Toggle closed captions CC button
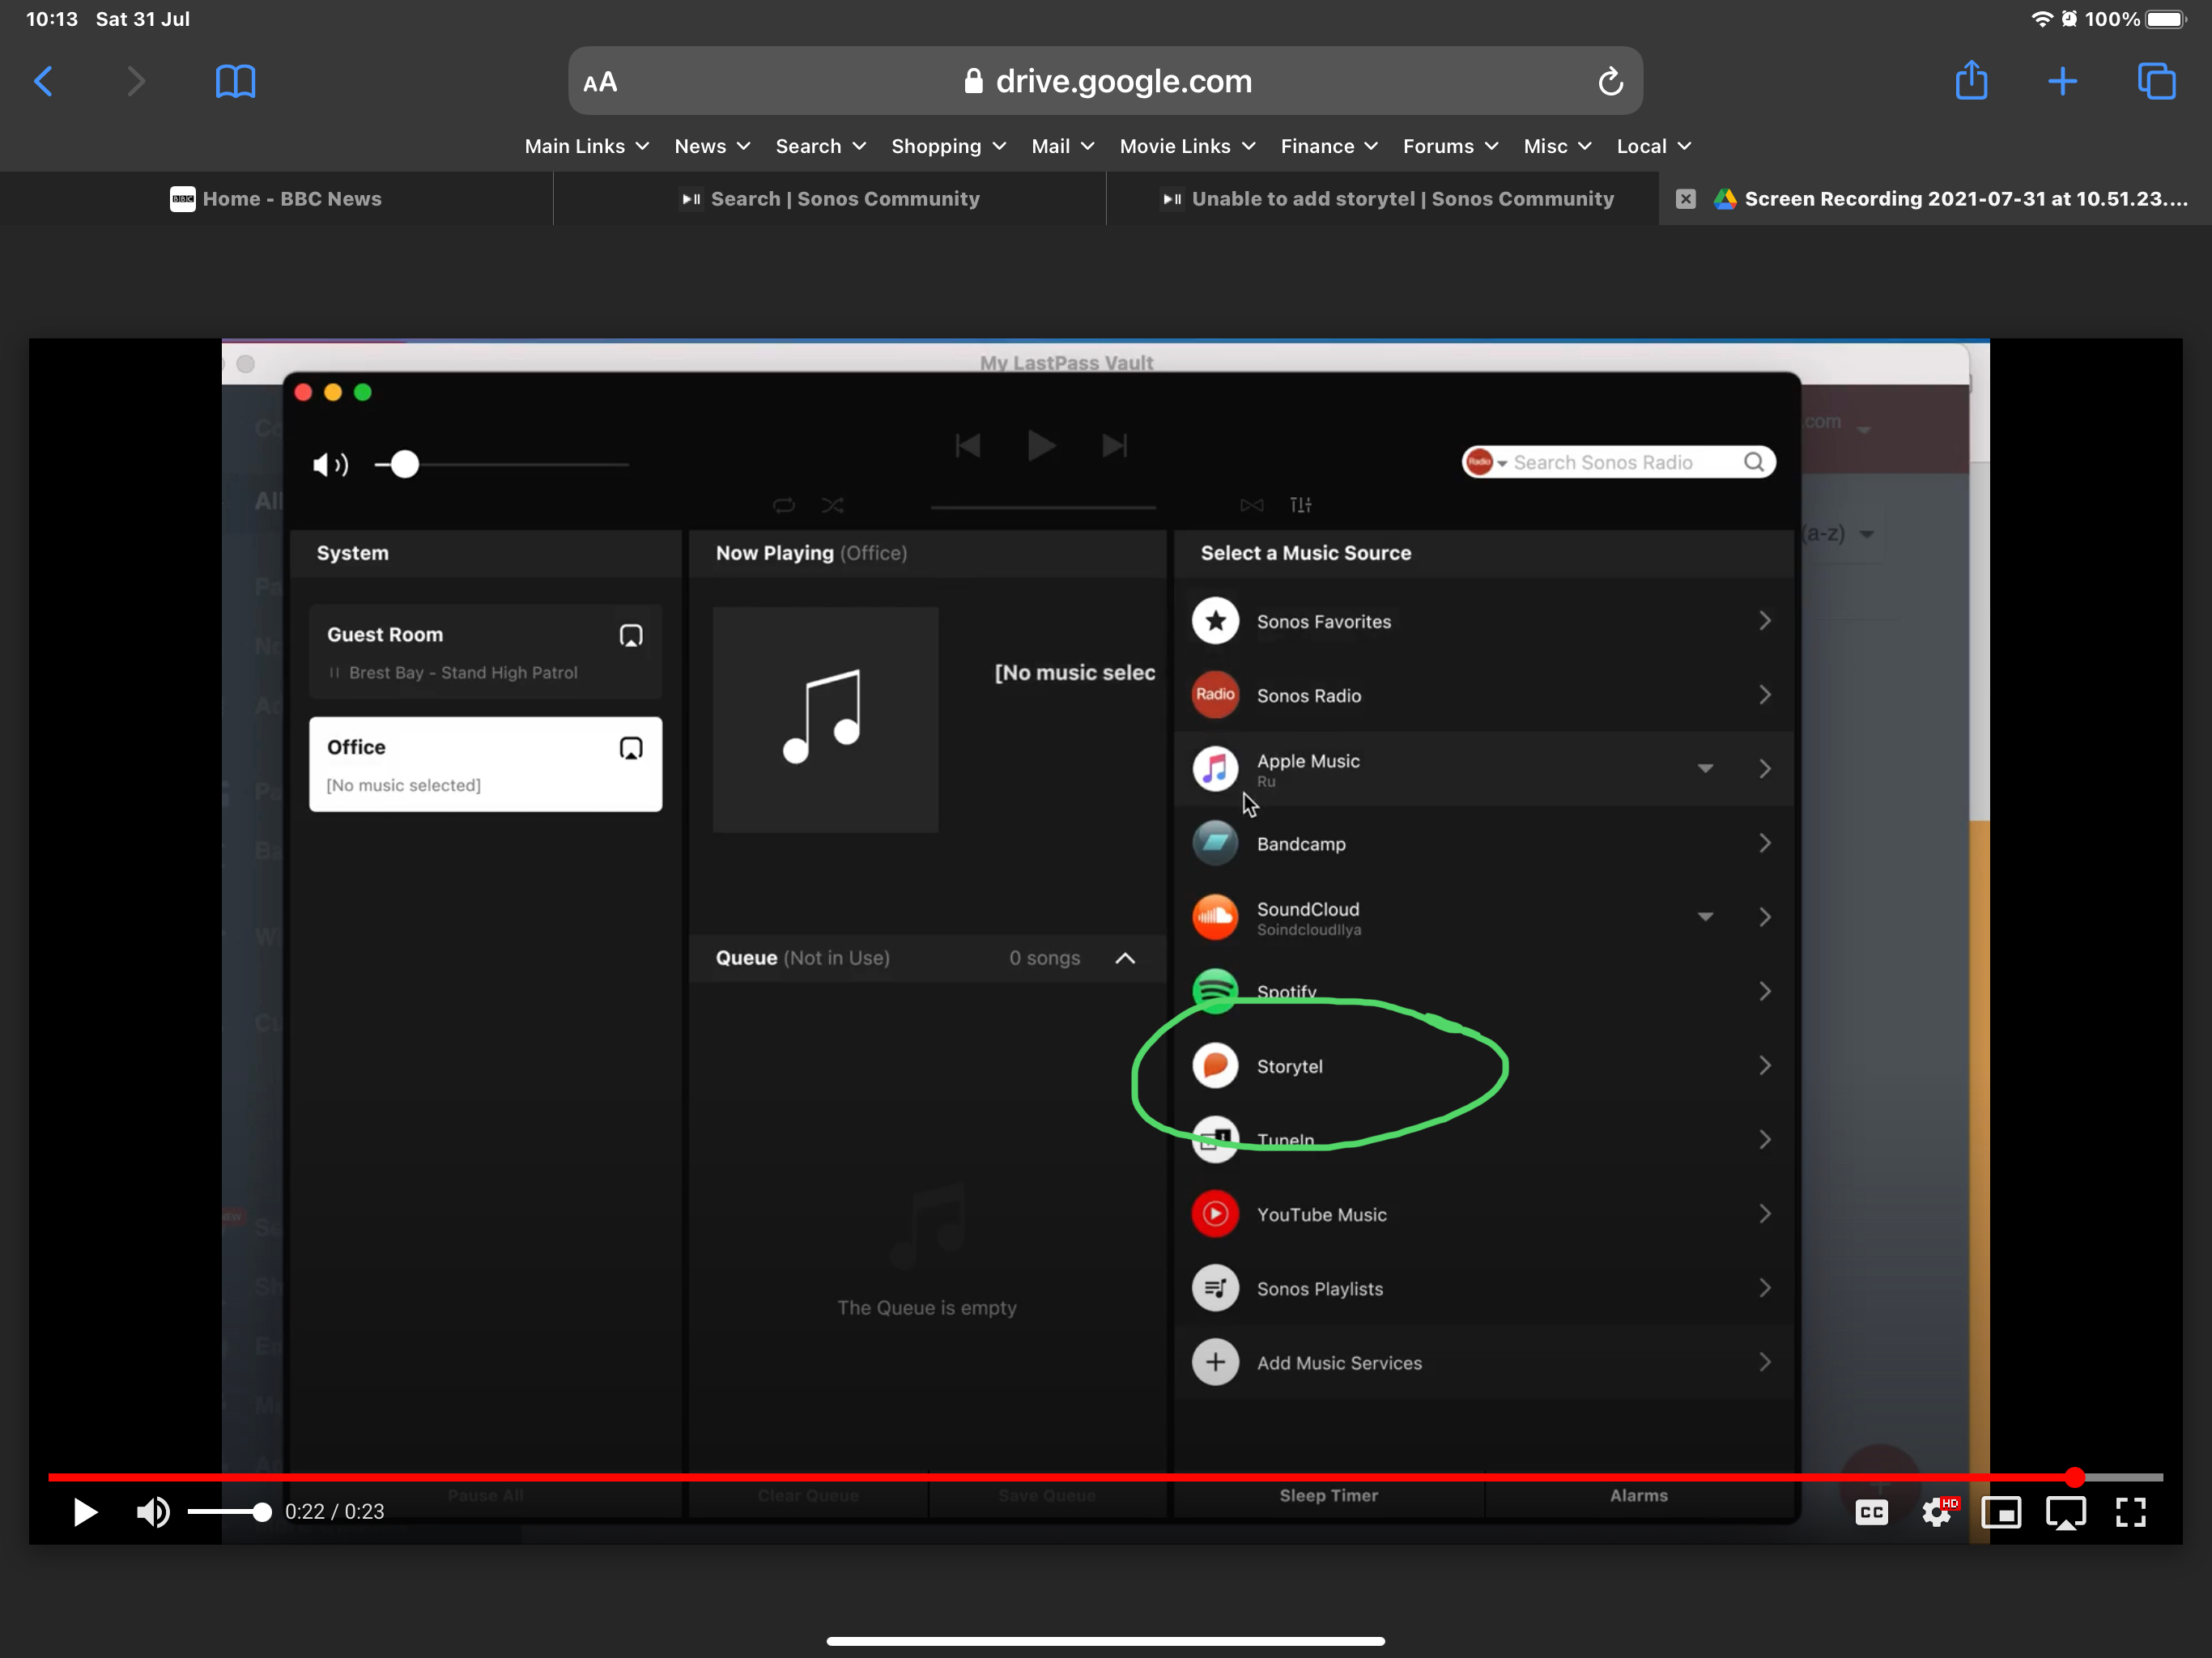Image resolution: width=2212 pixels, height=1658 pixels. point(1871,1512)
